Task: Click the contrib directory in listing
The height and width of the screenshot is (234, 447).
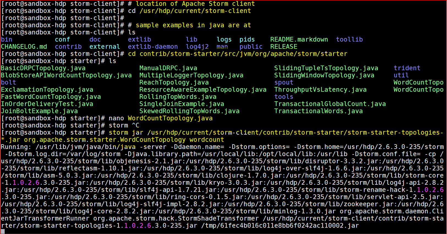Action: 68,47
